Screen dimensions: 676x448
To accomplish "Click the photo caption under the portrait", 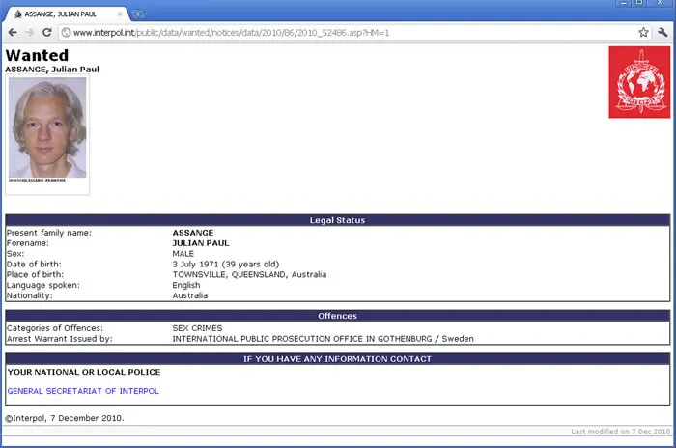I will click(37, 180).
